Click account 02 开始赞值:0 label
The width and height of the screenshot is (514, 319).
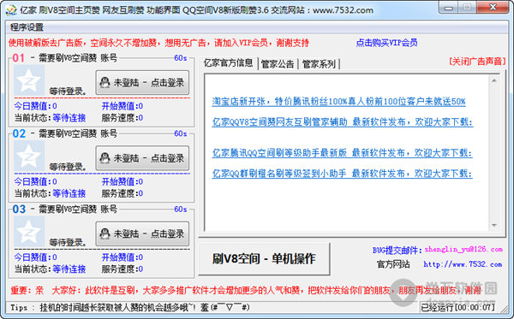[x=123, y=181]
